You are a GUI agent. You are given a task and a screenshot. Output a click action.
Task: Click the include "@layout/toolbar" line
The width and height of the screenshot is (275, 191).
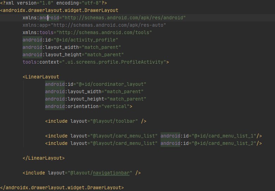95,121
